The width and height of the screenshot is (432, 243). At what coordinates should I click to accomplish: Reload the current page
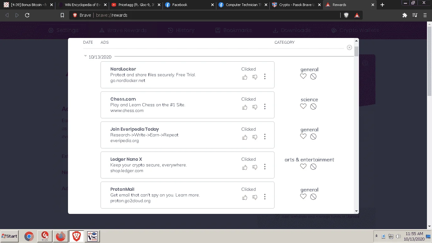tap(27, 15)
